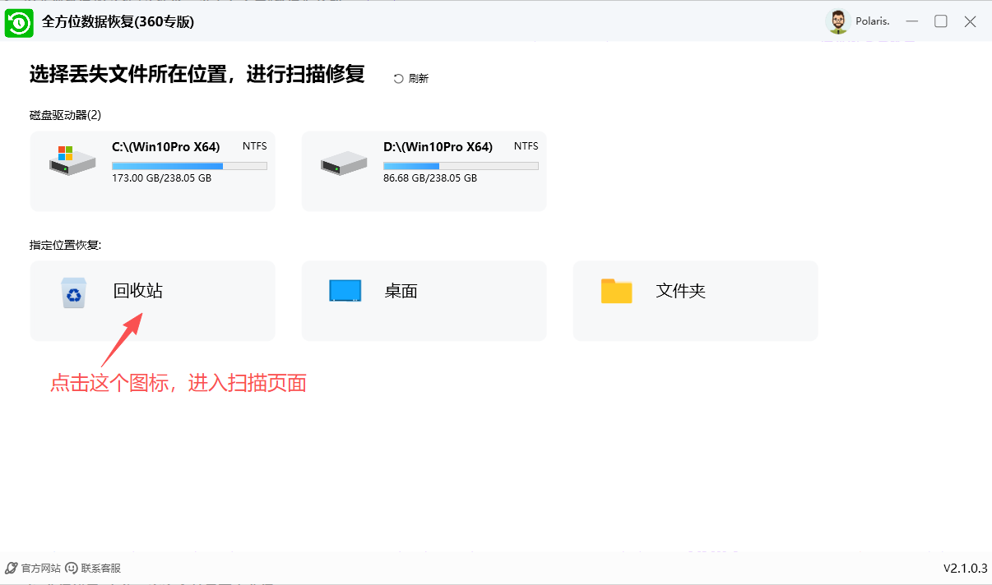The height and width of the screenshot is (585, 992).
Task: Select the C:\(Win10Pro X64) drive card
Action: [152, 171]
